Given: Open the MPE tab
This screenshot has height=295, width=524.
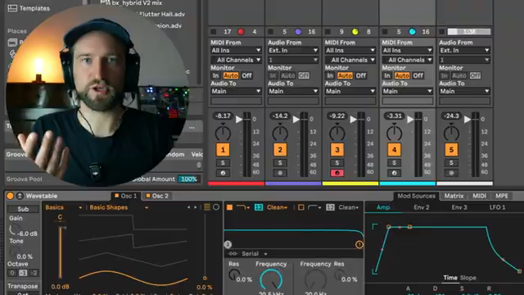Looking at the screenshot, I should 502,196.
